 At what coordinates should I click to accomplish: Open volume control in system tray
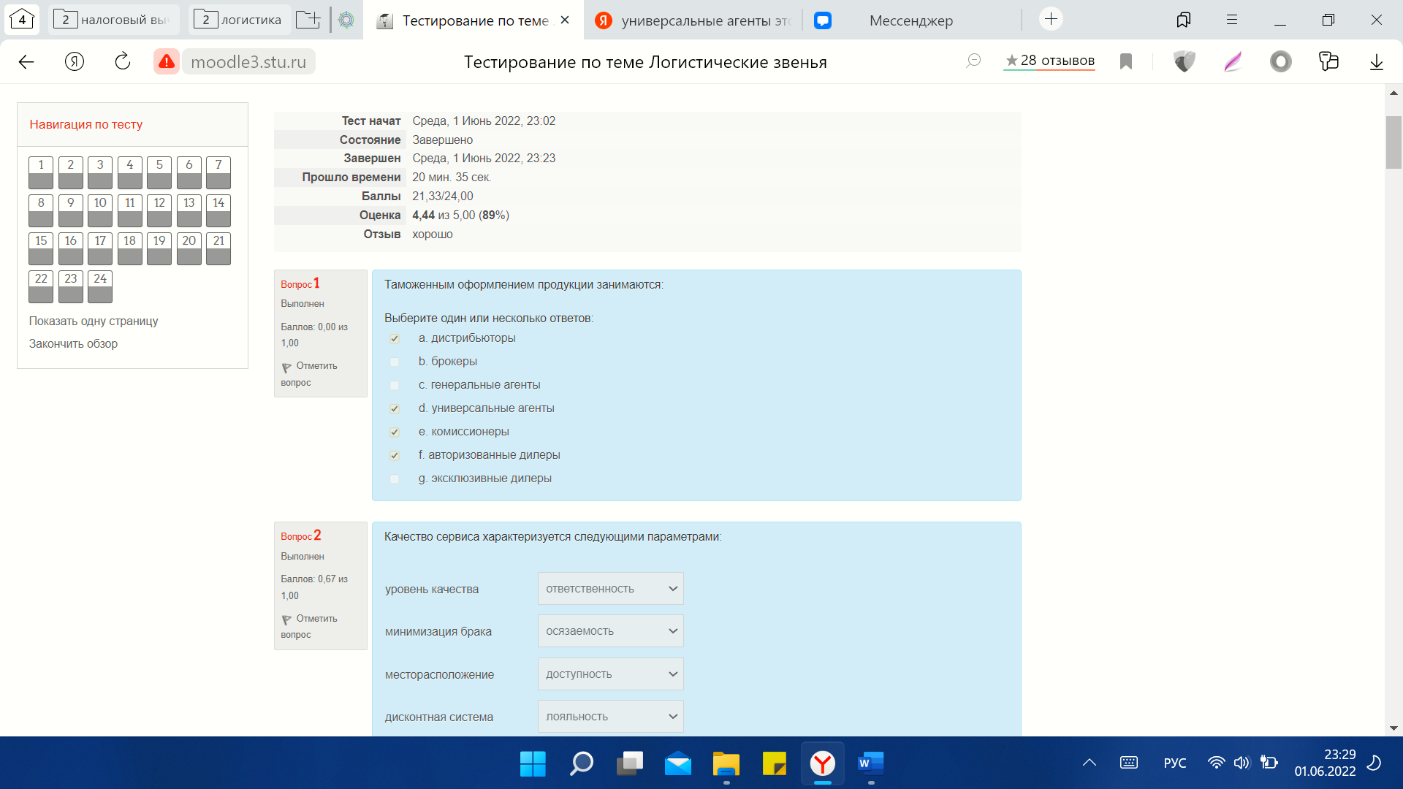pyautogui.click(x=1242, y=763)
